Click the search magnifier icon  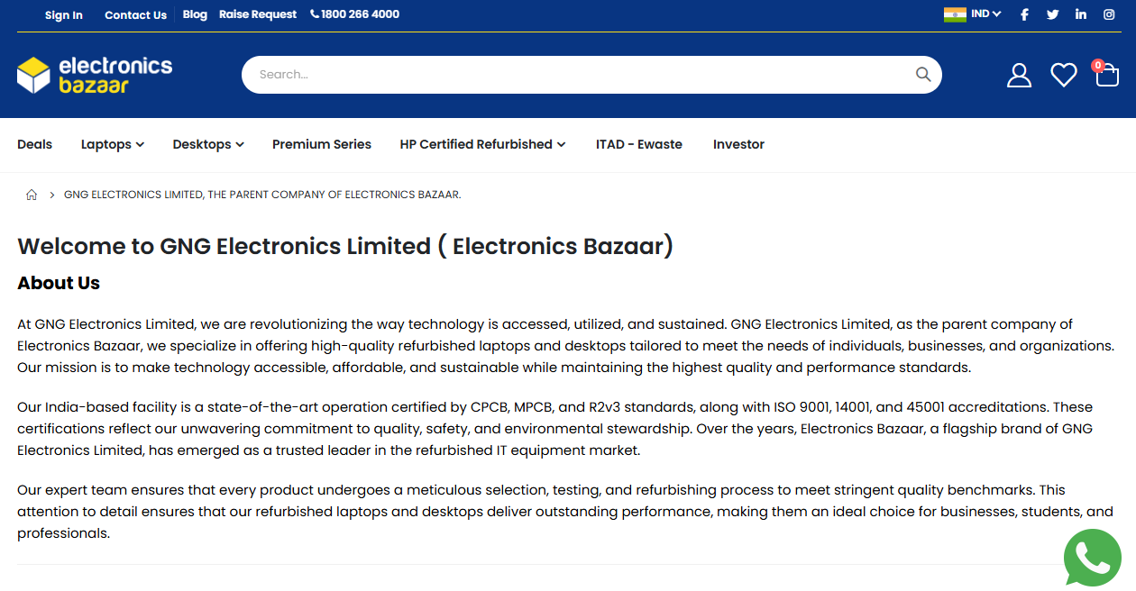[x=923, y=75]
